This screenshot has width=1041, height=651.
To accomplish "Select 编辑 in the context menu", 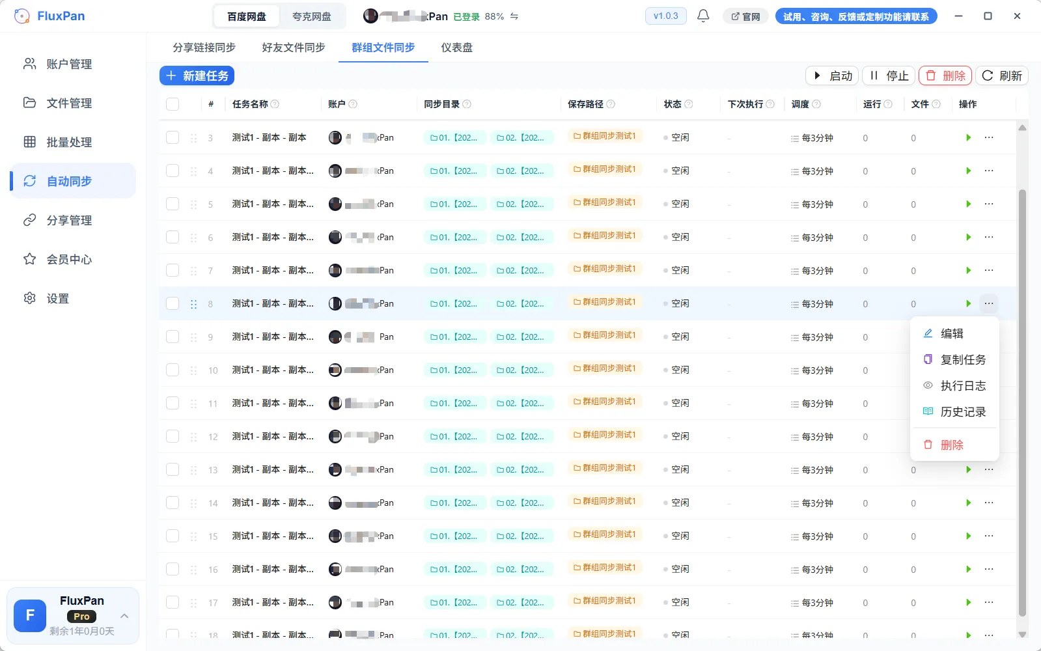I will [954, 333].
